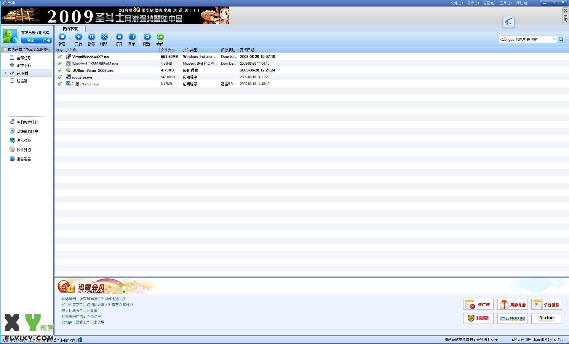Click the 想加速迅雷排名？点击这里 link
Viewport: 569px width, 344px height.
coord(83,322)
